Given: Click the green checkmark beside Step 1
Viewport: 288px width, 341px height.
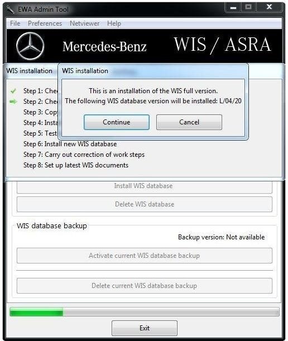Looking at the screenshot, I should tap(13, 90).
